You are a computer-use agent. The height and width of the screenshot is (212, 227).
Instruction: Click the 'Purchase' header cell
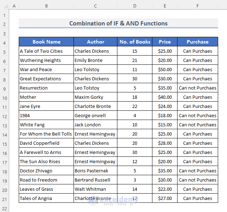(197, 42)
